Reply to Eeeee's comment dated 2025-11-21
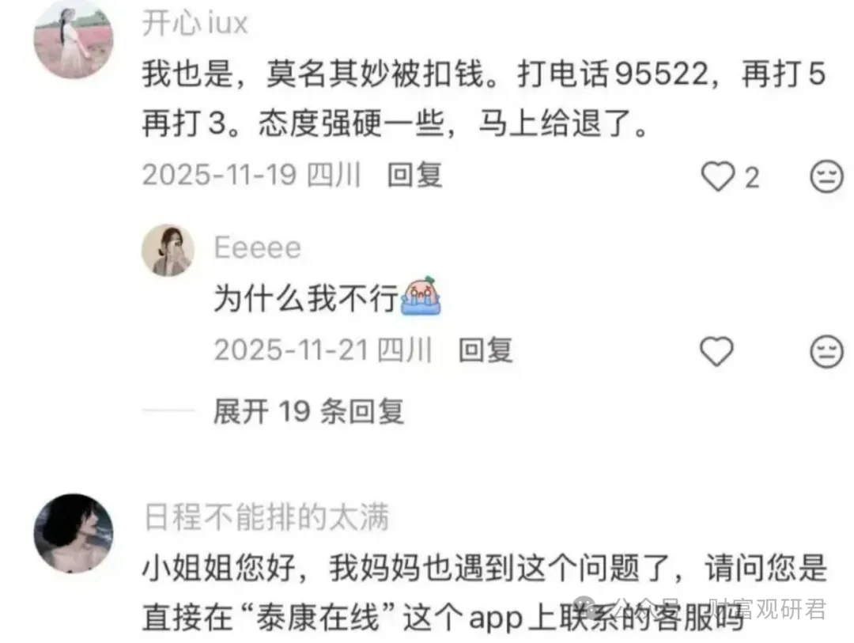Screen dimensions: 854x643 click(x=486, y=350)
